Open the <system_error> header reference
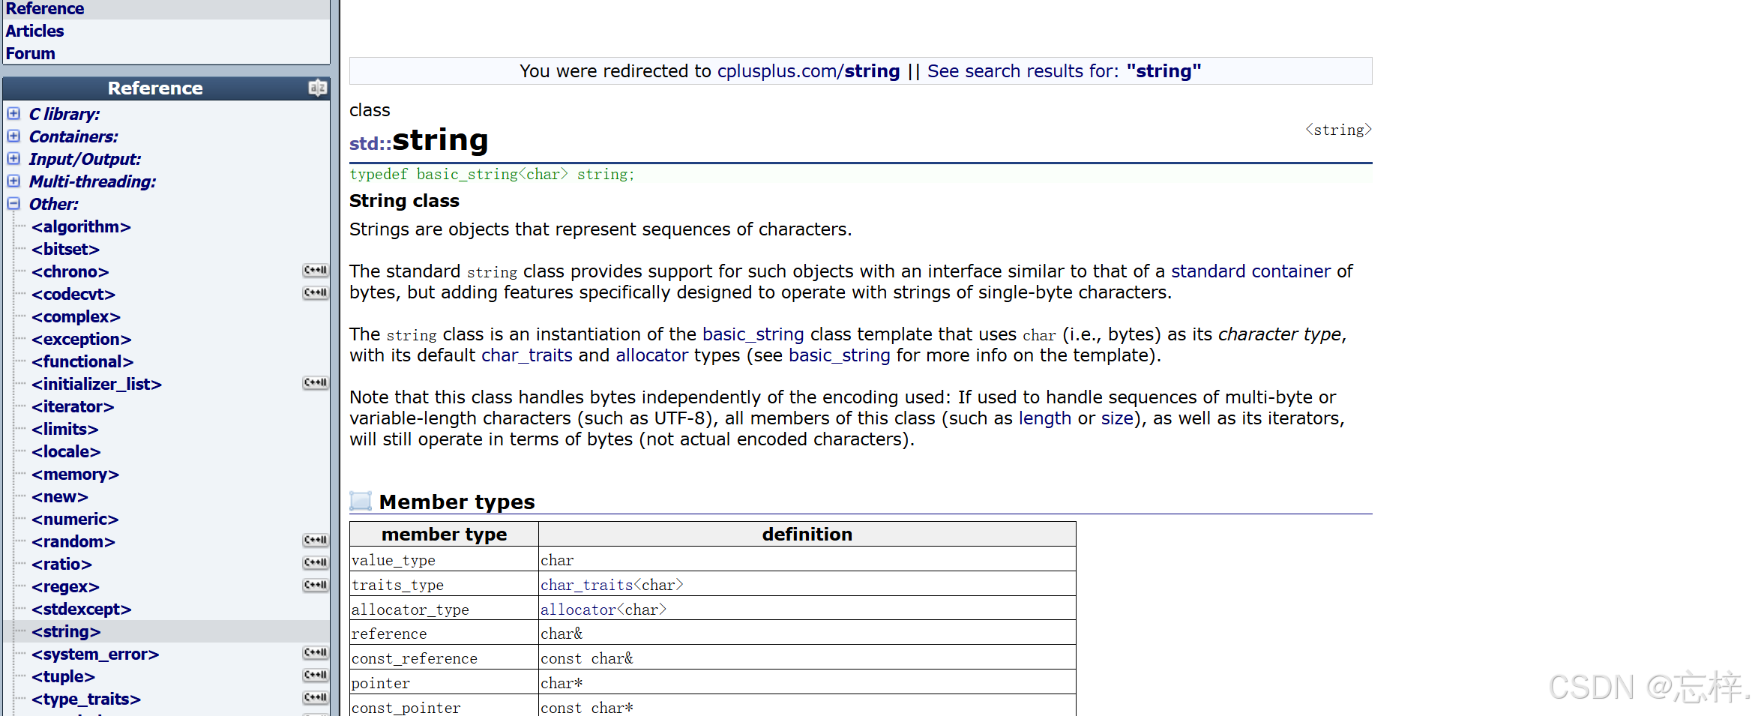 pyautogui.click(x=95, y=654)
